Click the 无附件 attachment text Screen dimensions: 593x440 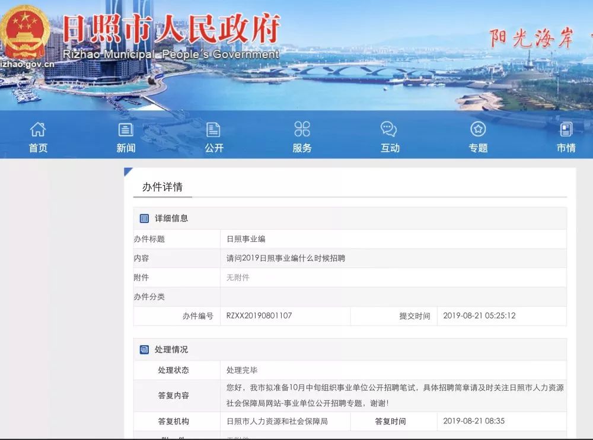point(237,277)
